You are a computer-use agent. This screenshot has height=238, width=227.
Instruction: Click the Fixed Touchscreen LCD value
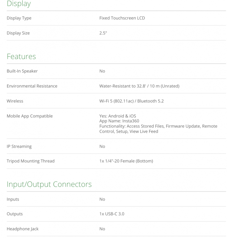click(122, 18)
